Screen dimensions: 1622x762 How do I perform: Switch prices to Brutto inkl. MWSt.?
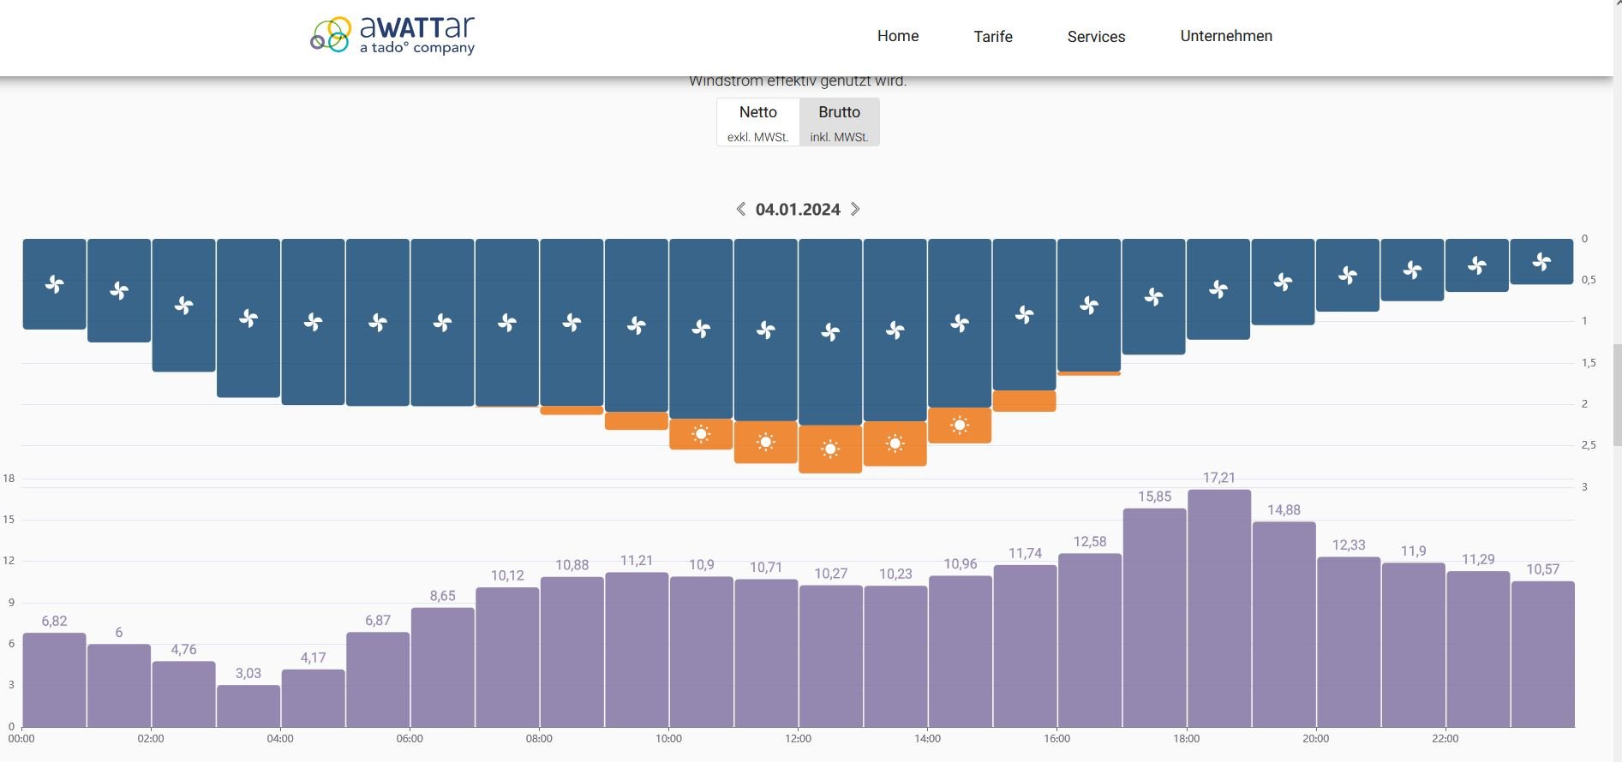coord(839,122)
